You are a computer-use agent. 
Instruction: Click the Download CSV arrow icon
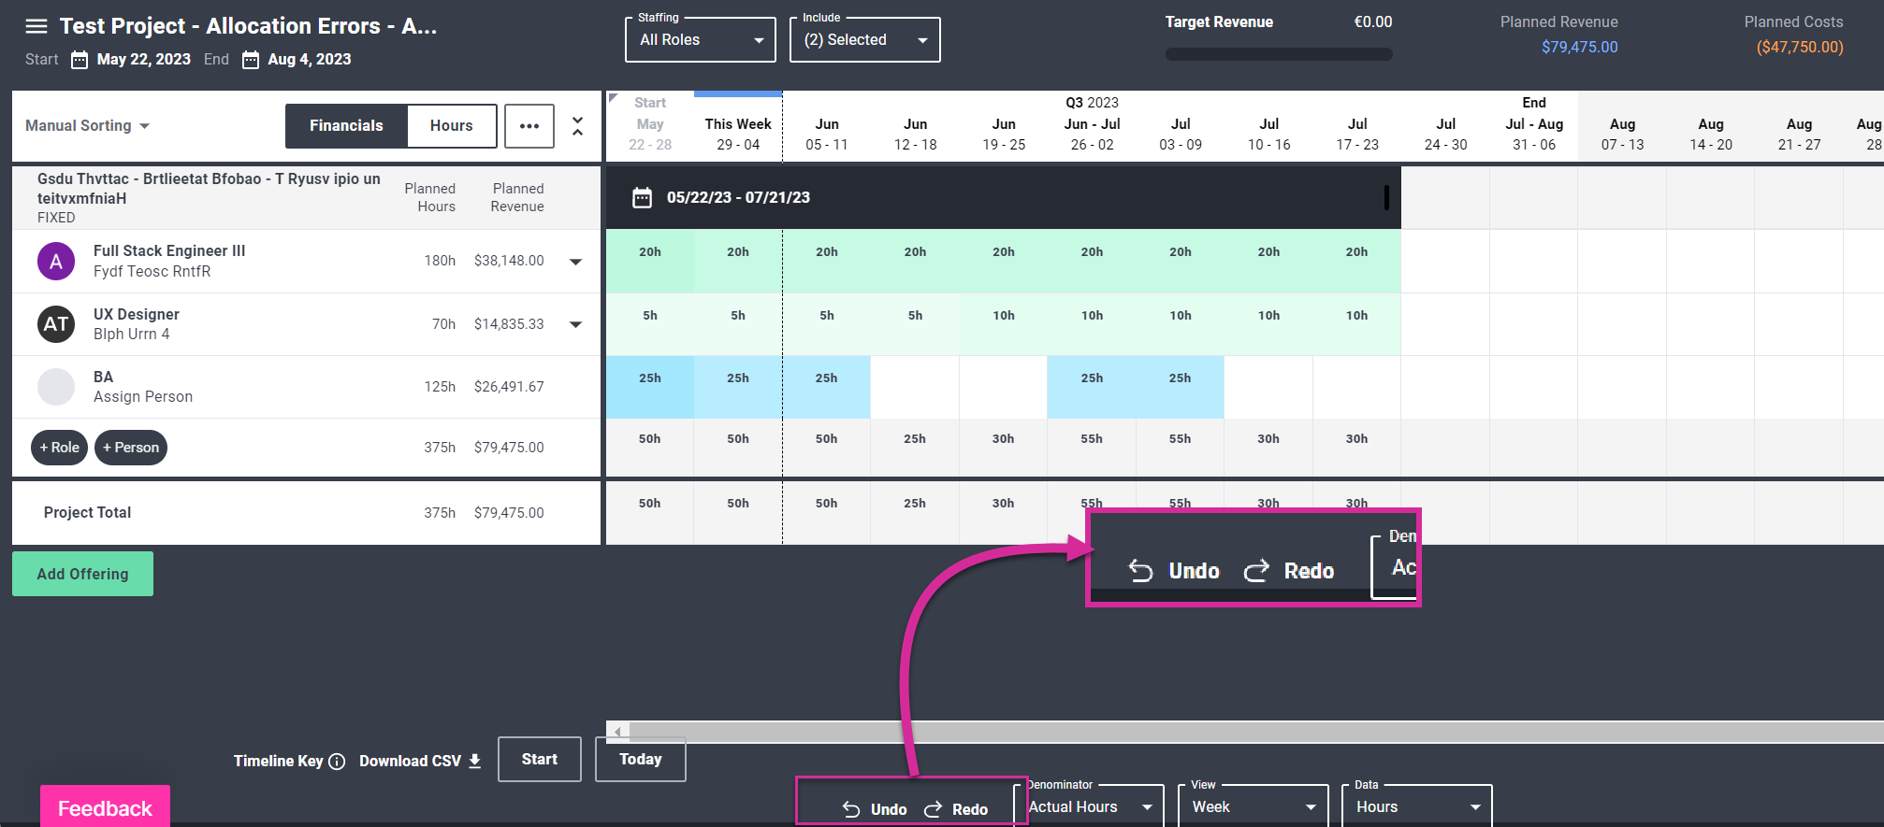pos(475,762)
